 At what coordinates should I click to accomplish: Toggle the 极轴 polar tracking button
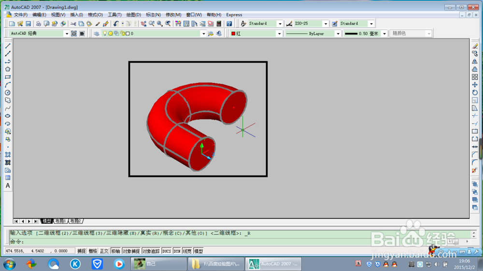point(115,251)
